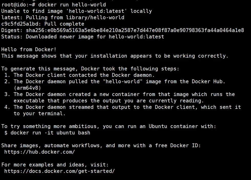Screen dimensions: 251x180
Task: Click step 2 about the Docker Hub pull
Action: [115, 81]
